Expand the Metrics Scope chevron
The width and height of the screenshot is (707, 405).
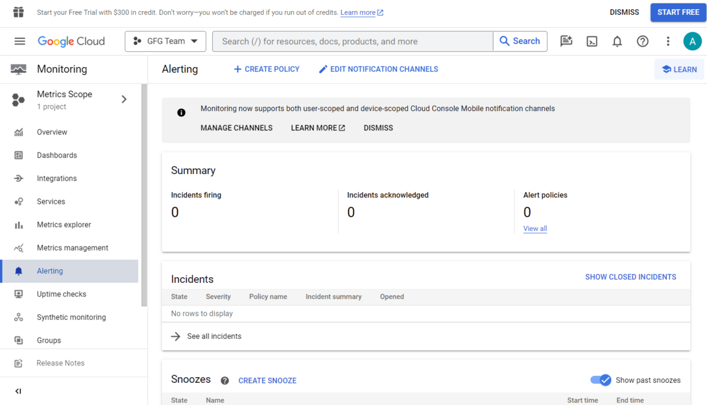click(x=124, y=99)
